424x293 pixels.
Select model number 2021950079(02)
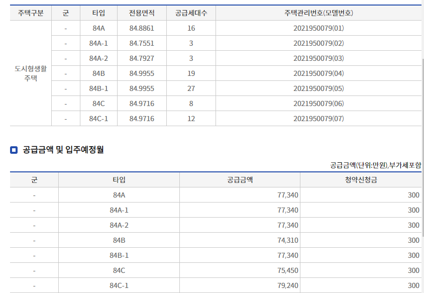click(x=319, y=43)
